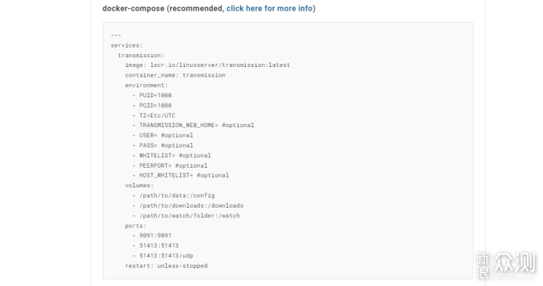Click the /path/to/watch/folder:/watch volume line

186,215
